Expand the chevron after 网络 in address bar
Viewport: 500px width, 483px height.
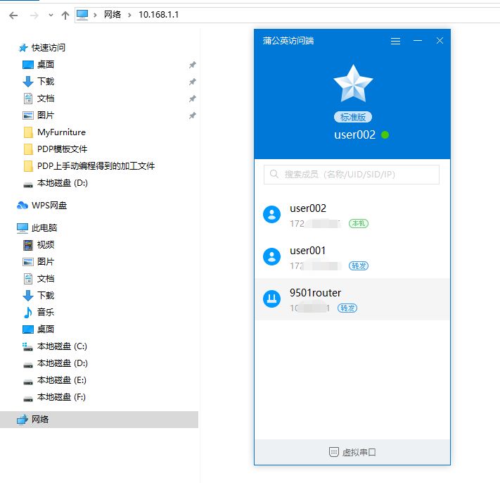click(129, 15)
